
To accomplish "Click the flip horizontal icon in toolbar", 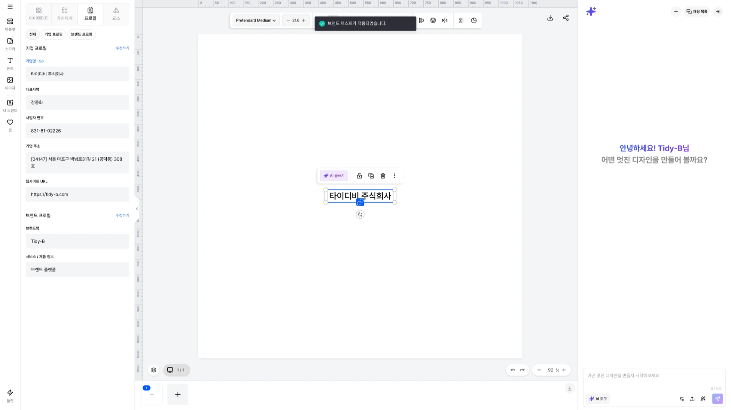I will click(444, 20).
